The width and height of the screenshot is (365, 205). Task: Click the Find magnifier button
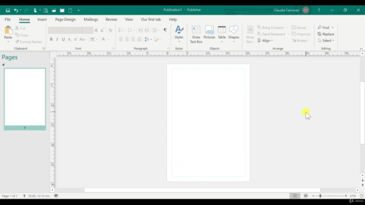tap(323, 28)
